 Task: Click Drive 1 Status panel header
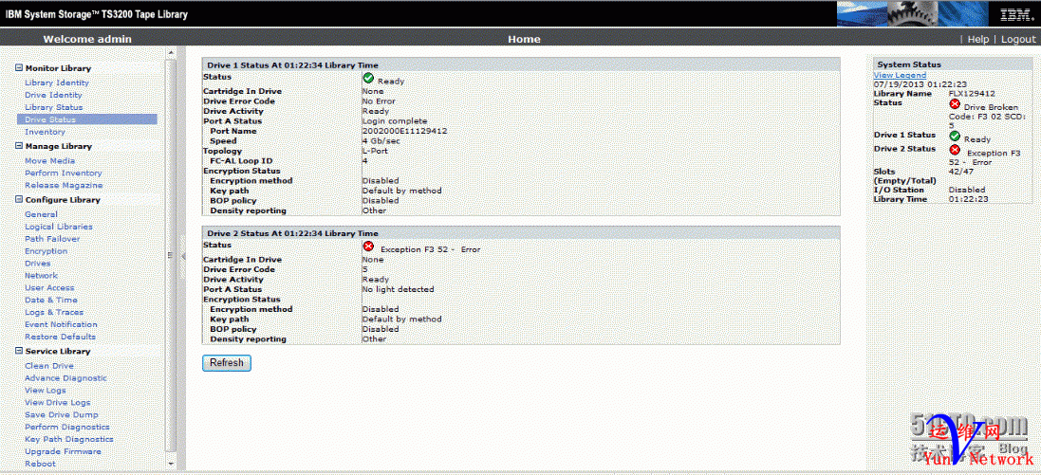521,65
